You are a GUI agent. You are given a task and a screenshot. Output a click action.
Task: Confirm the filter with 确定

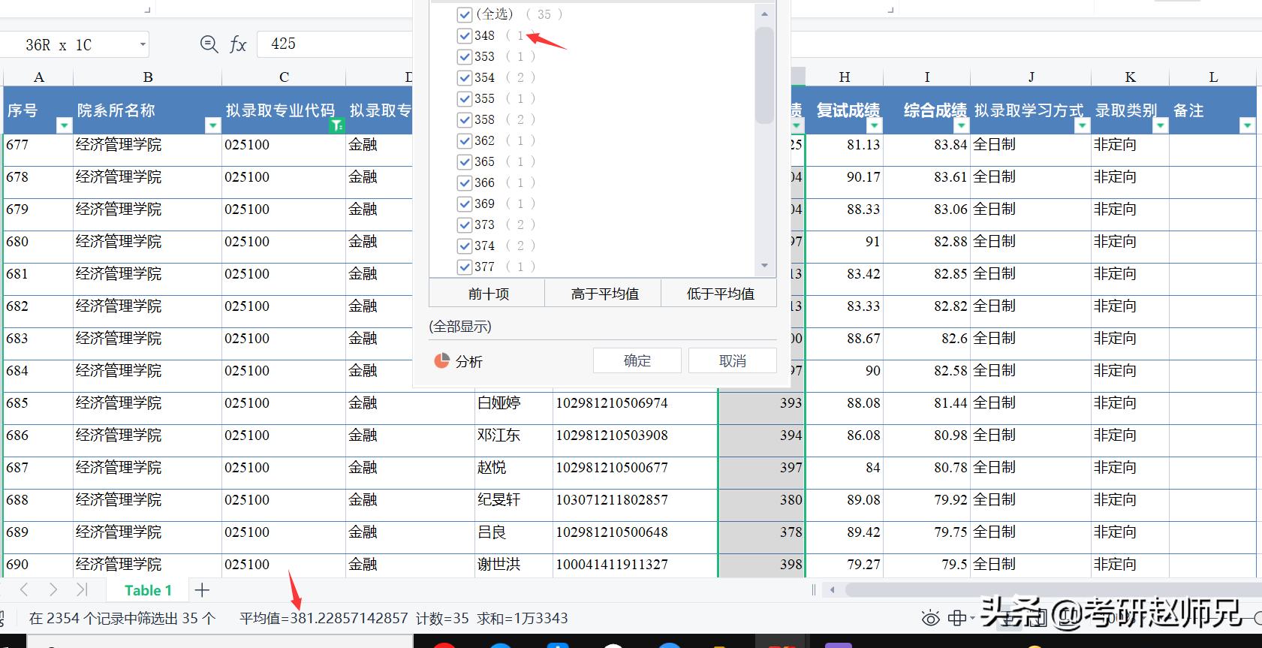[637, 360]
